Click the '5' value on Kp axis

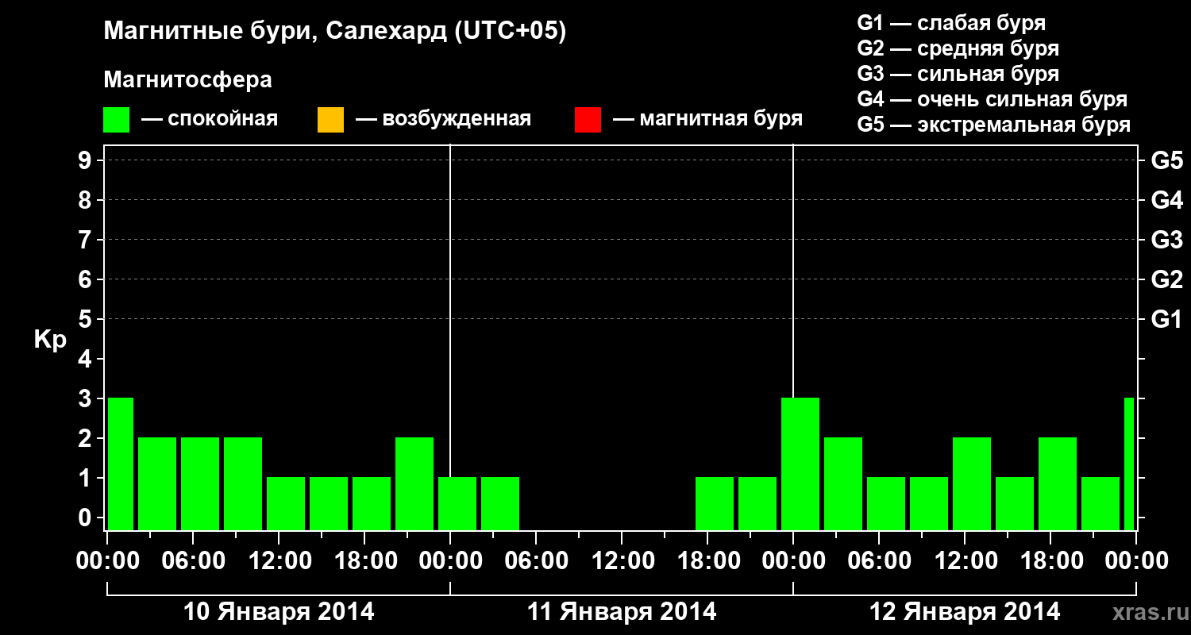click(x=87, y=319)
